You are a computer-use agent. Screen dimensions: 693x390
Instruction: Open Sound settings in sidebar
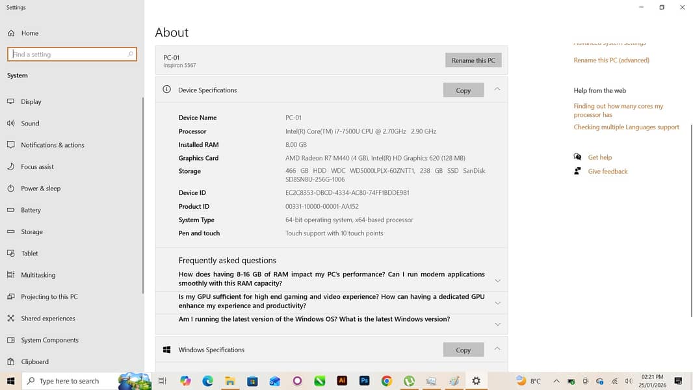pos(30,123)
